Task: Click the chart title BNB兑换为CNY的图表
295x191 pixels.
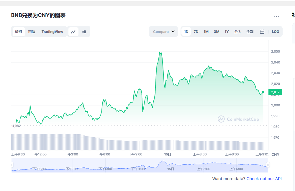Action: 38,15
